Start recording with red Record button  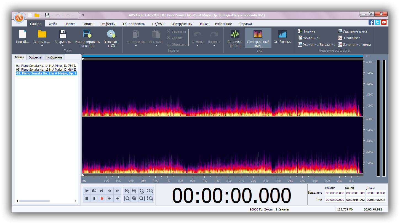tap(102, 198)
